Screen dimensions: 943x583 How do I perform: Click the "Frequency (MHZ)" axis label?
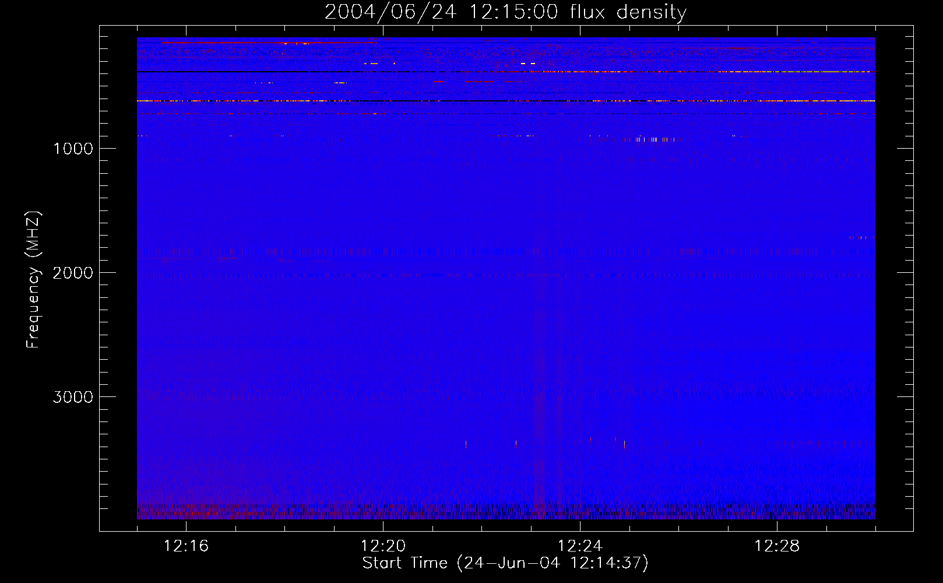pos(33,280)
